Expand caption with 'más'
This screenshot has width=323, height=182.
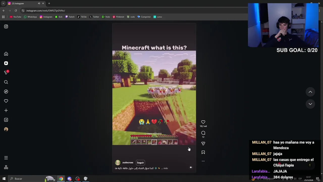click(166, 168)
